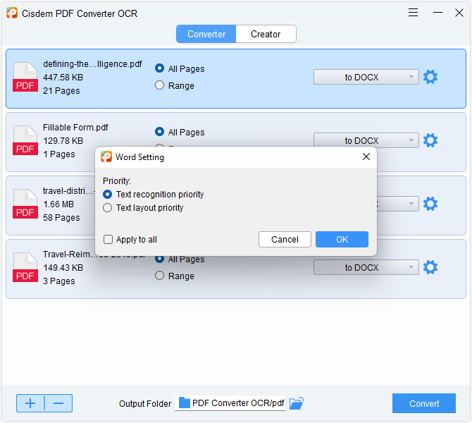This screenshot has height=423, width=472.
Task: Browse output folder with open folder icon
Action: pyautogui.click(x=296, y=403)
